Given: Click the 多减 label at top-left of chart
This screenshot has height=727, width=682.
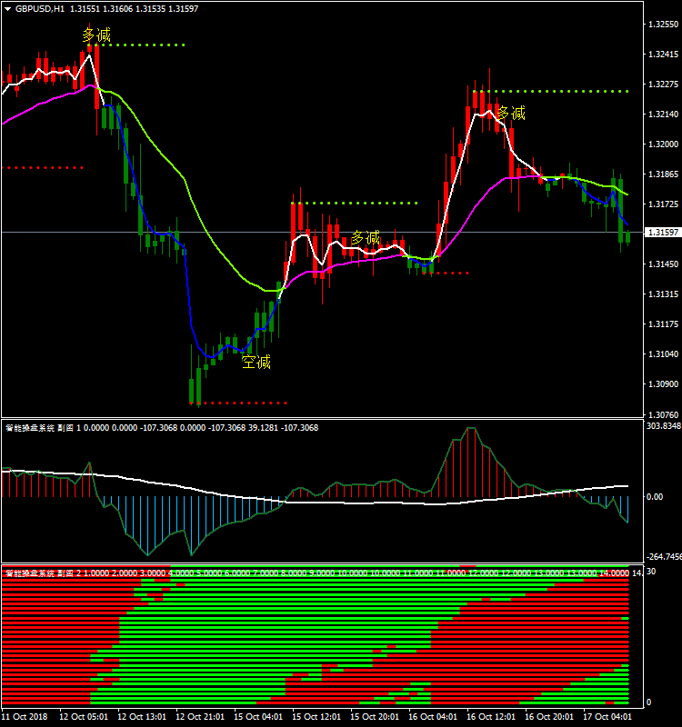Looking at the screenshot, I should tap(95, 35).
